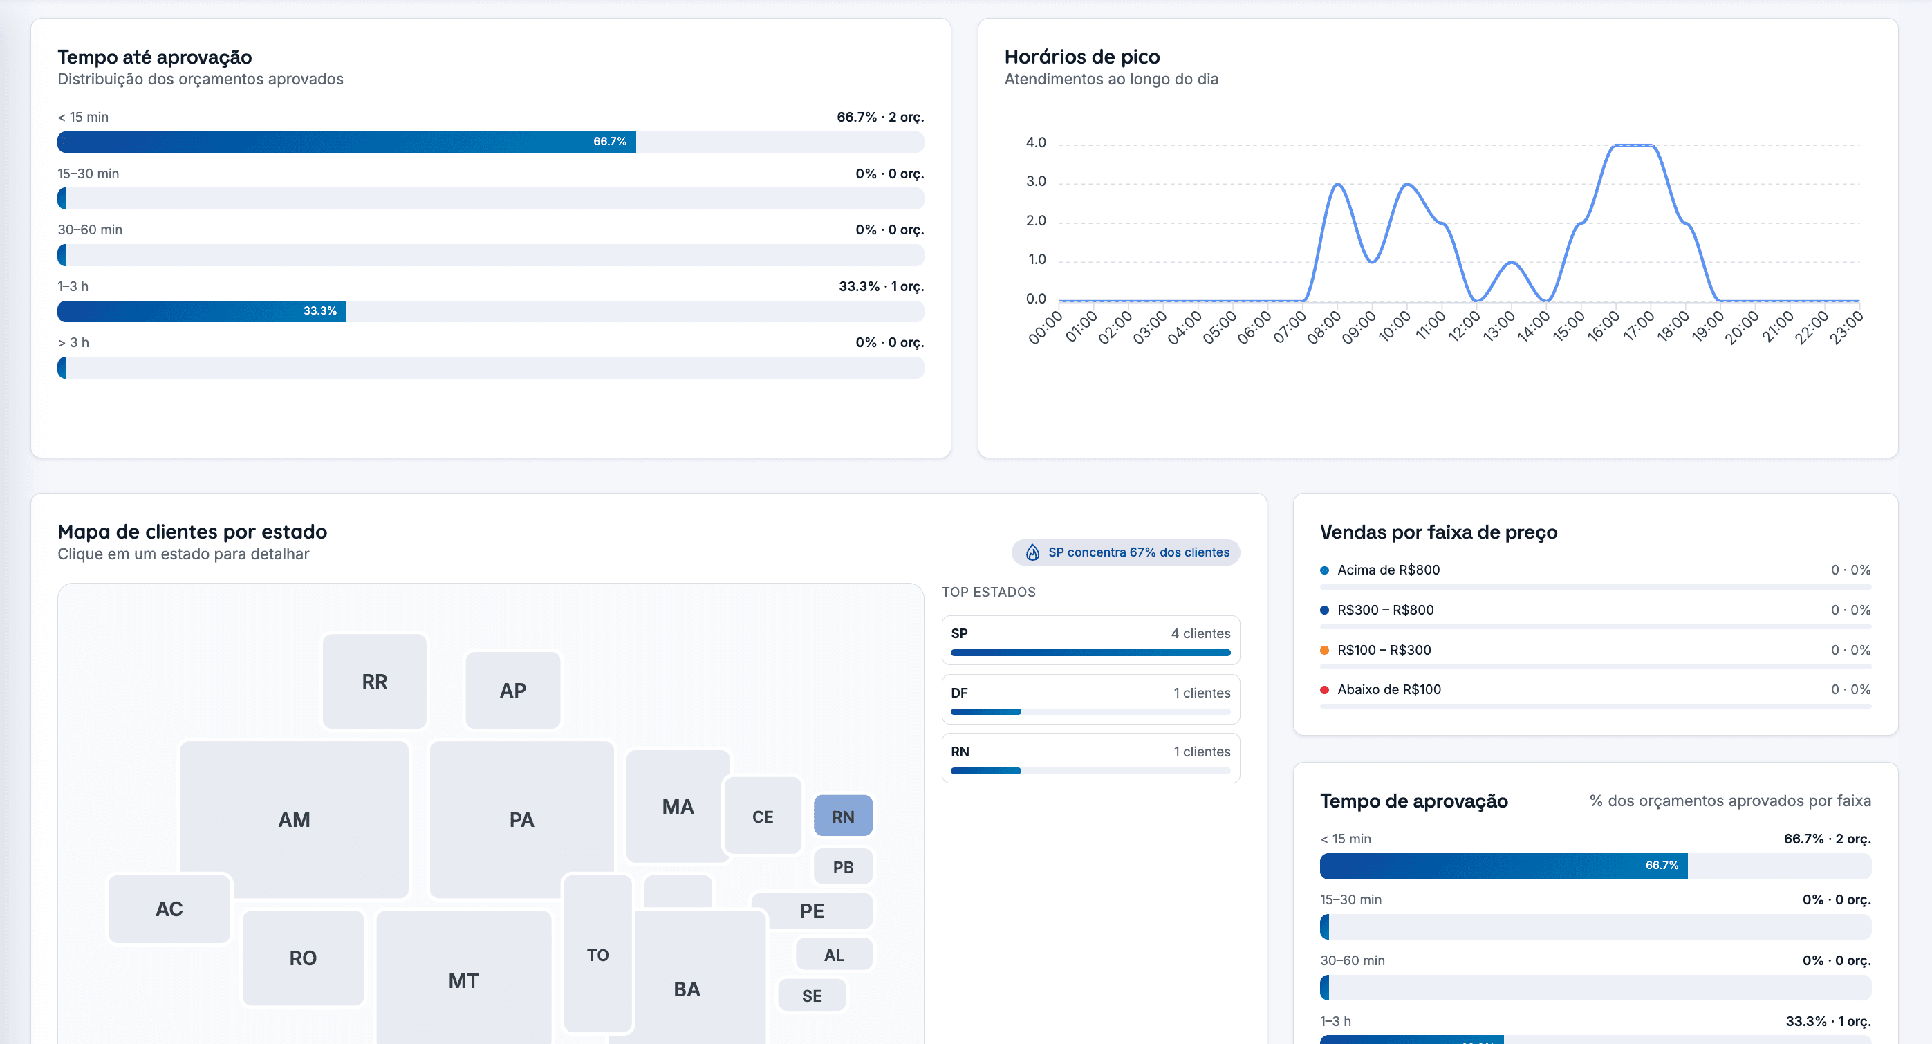Click the '66.7% · 2 orç.' text in top card
The image size is (1932, 1044).
[880, 117]
